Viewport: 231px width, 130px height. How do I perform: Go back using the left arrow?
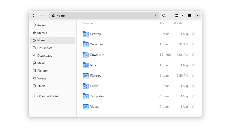[33, 16]
